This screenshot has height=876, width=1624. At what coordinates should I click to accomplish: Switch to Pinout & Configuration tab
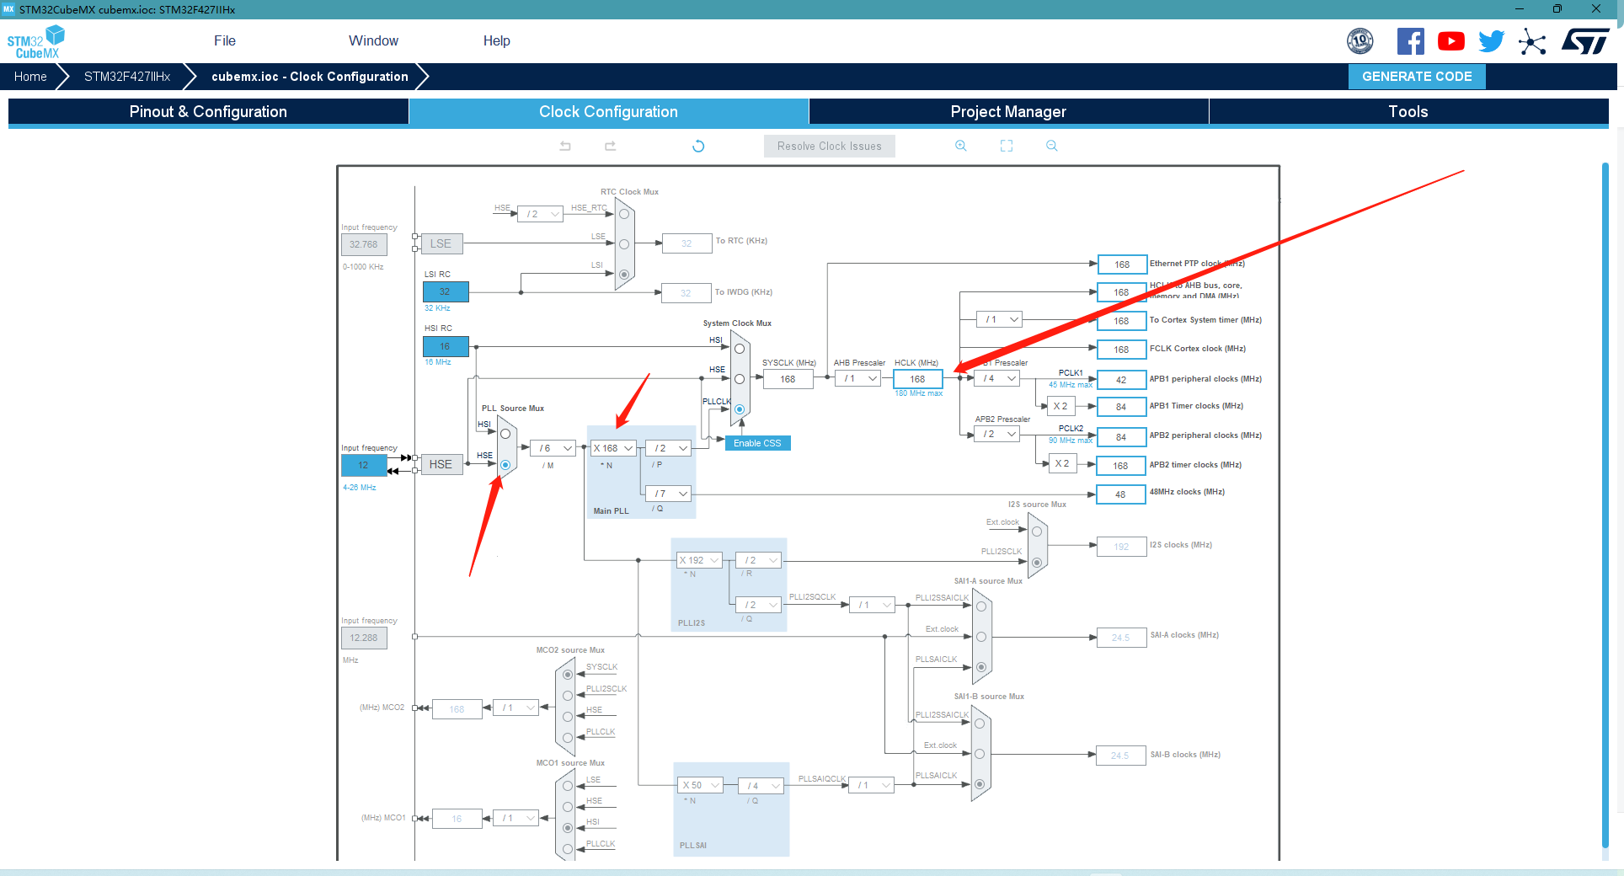(x=208, y=112)
